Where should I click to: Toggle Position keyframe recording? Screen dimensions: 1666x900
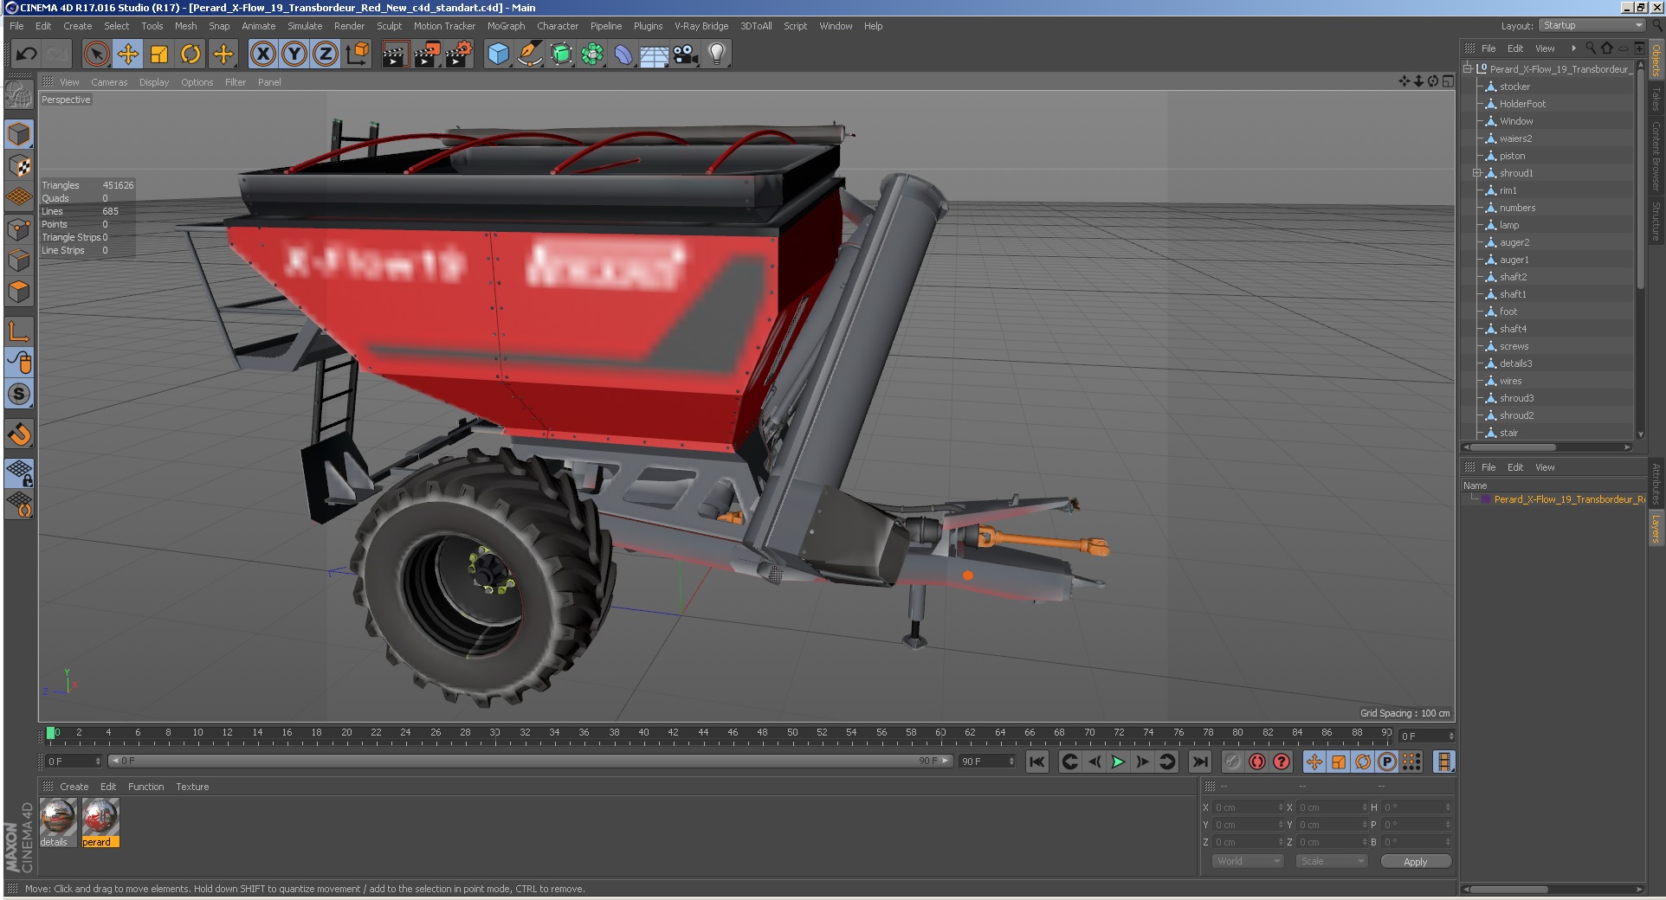pyautogui.click(x=1314, y=762)
